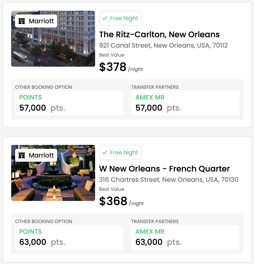Click the 921 Canal Street address
Screen dimensions: 254x264
(163, 45)
